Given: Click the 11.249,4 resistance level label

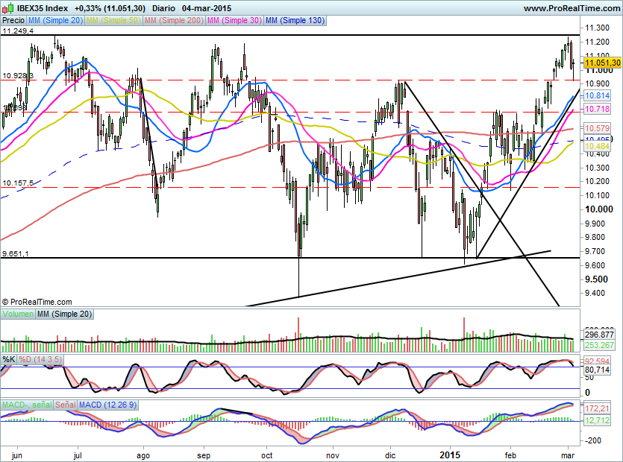Looking at the screenshot, I should pos(18,31).
